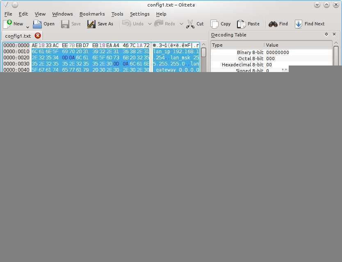This screenshot has width=342, height=262.
Task: Click offset 0000:0010 in hex view
Action: (x=16, y=52)
